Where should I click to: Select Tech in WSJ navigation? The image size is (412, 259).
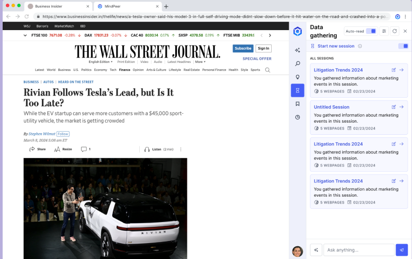(x=113, y=70)
